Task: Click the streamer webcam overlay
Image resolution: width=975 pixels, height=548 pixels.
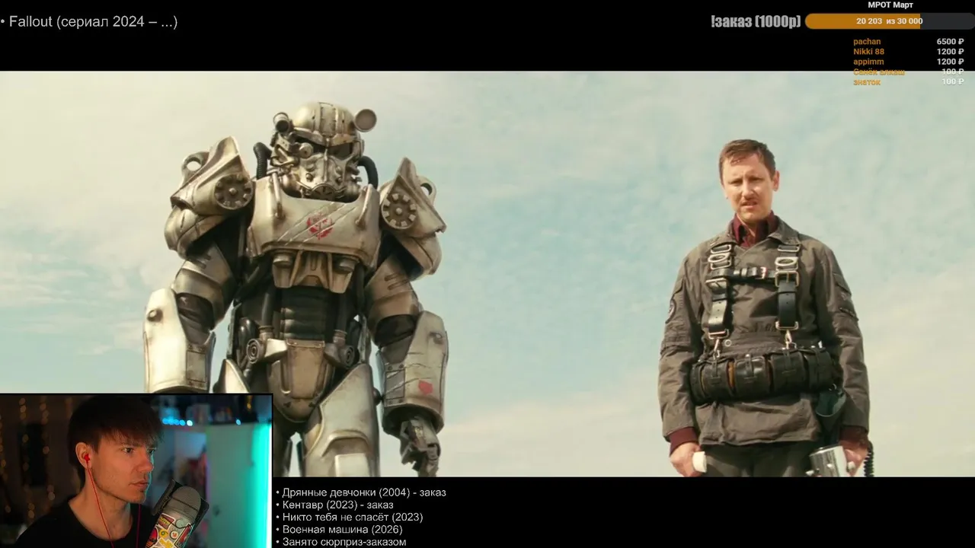Action: (x=136, y=471)
